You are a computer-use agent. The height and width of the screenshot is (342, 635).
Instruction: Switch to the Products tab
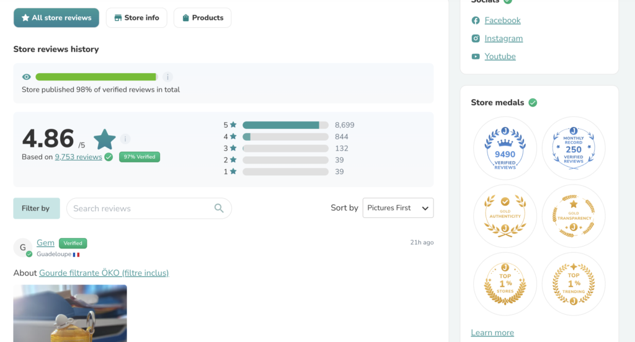pyautogui.click(x=202, y=18)
